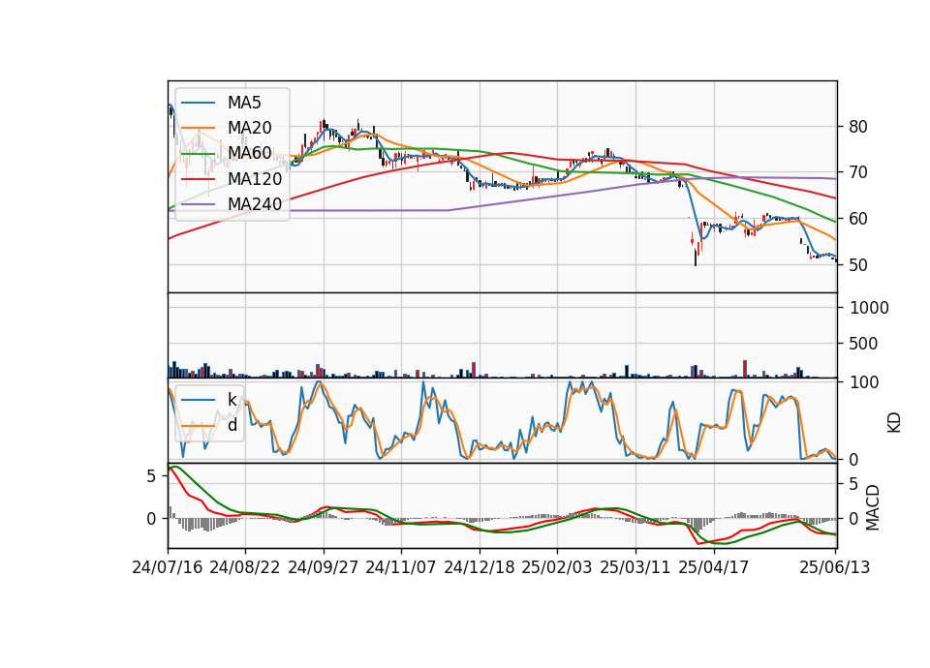Click the MA5 legend label

point(244,103)
